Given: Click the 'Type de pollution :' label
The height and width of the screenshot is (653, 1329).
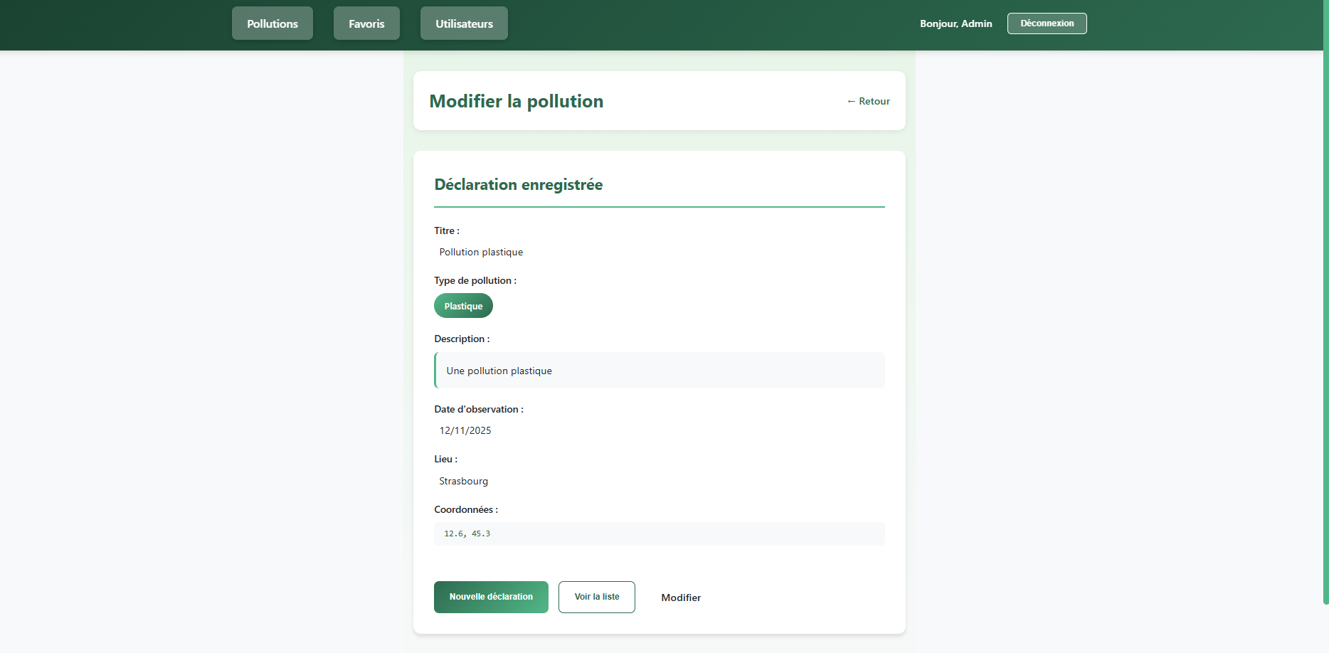Looking at the screenshot, I should (x=475, y=280).
